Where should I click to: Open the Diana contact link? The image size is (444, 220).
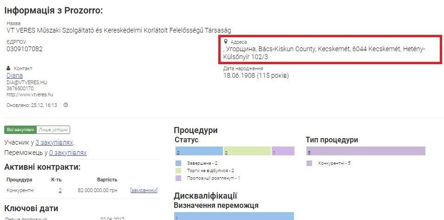tap(14, 75)
